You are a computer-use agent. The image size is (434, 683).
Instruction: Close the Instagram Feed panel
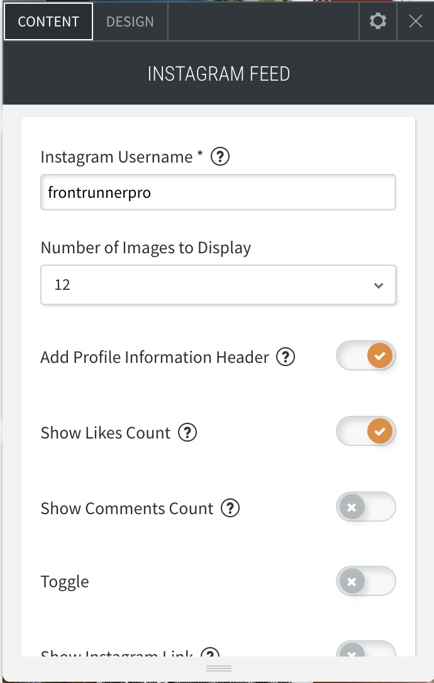pyautogui.click(x=416, y=21)
